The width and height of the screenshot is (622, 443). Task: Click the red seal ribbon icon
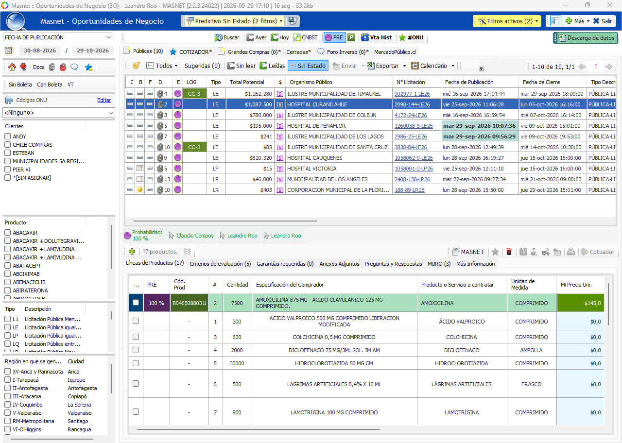pyautogui.click(x=23, y=67)
